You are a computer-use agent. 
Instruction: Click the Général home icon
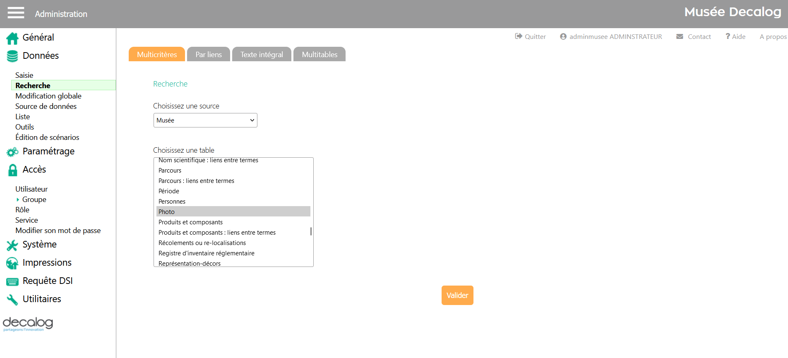click(x=12, y=38)
